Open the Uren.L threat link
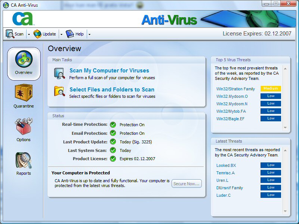Viewport: 299px width, 224px height. pyautogui.click(x=222, y=180)
